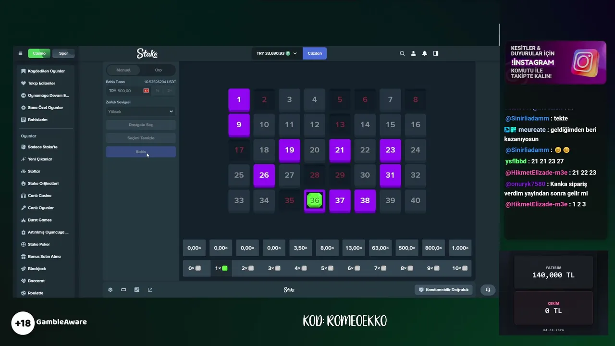Open the user profile icon

[x=413, y=53]
